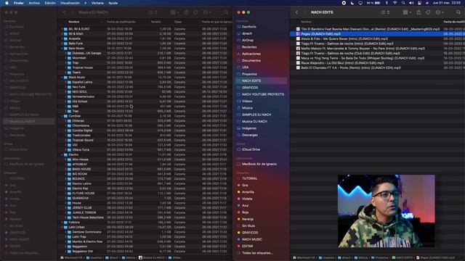Image resolution: width=465 pixels, height=261 pixels.
Task: Select MacBook Air de Ignacio in sidebar
Action: tap(259, 164)
